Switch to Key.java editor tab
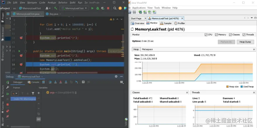This screenshot has height=128, width=257. click(x=53, y=14)
